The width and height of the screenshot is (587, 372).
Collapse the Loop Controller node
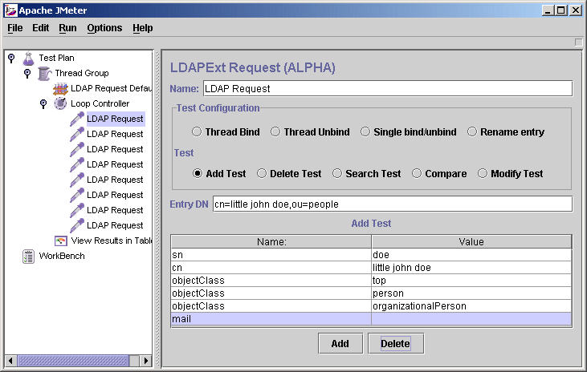point(43,103)
